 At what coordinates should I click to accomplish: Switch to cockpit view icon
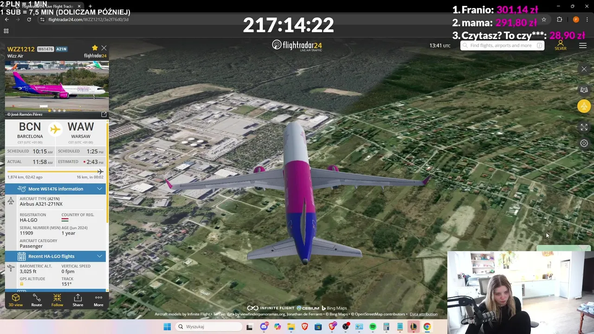(x=584, y=90)
